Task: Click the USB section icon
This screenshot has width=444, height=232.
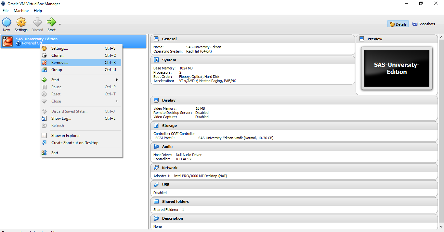Action: click(156, 185)
